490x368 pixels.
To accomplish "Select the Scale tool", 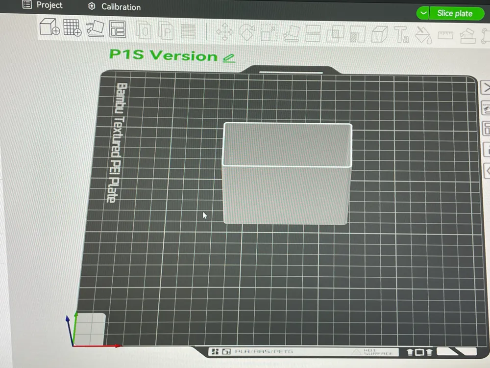I will [269, 33].
